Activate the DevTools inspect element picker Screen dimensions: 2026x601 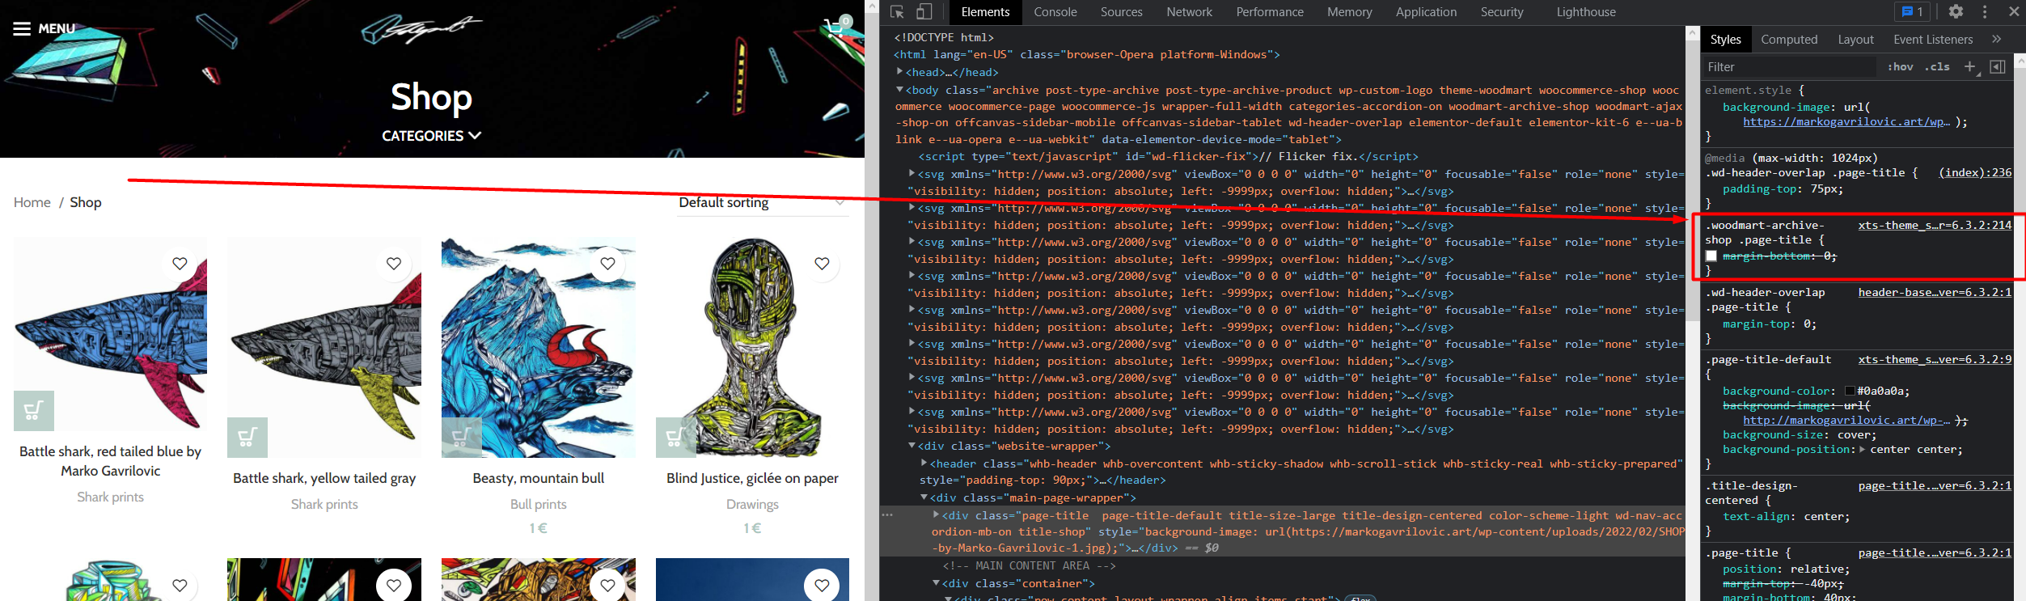897,12
